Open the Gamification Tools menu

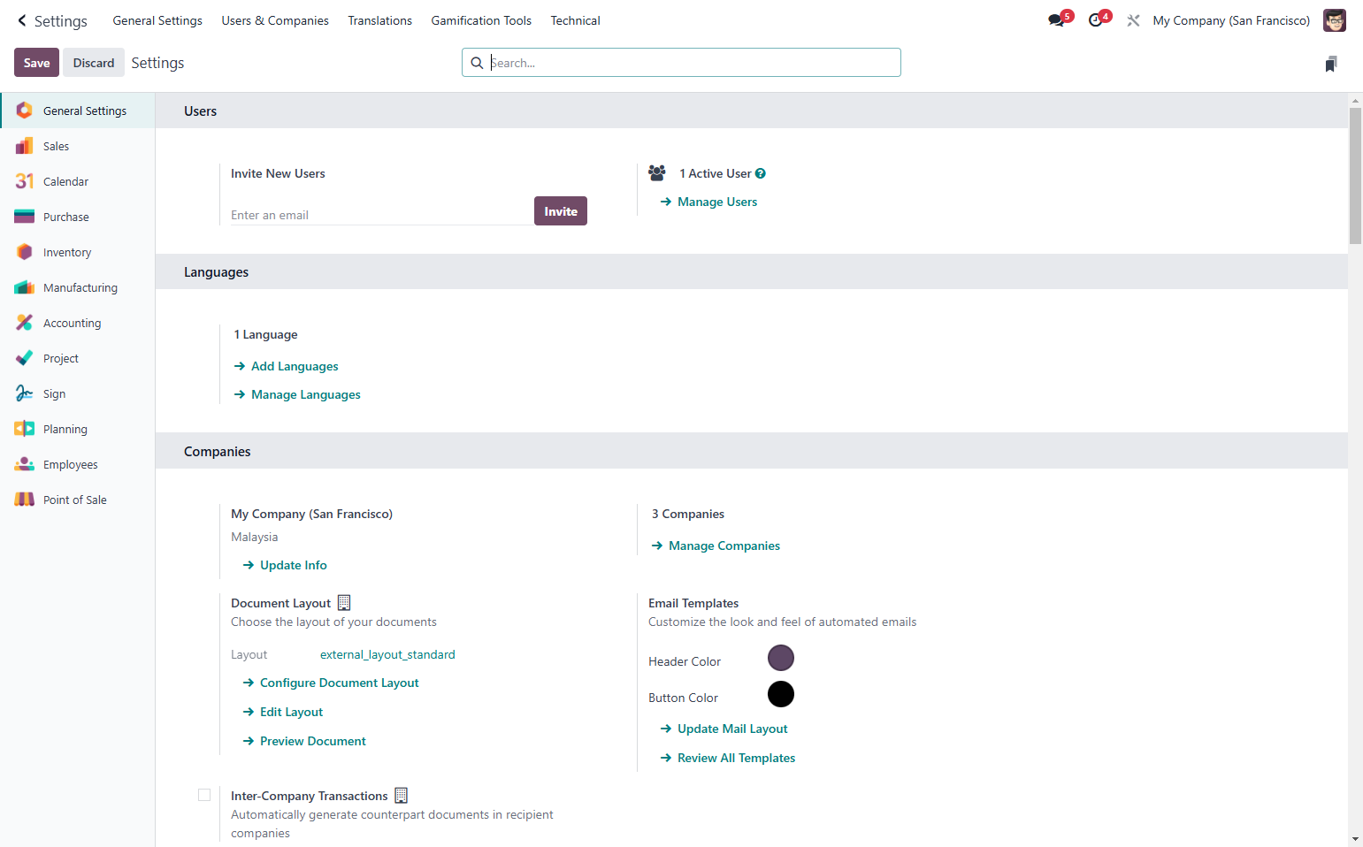[x=481, y=20]
